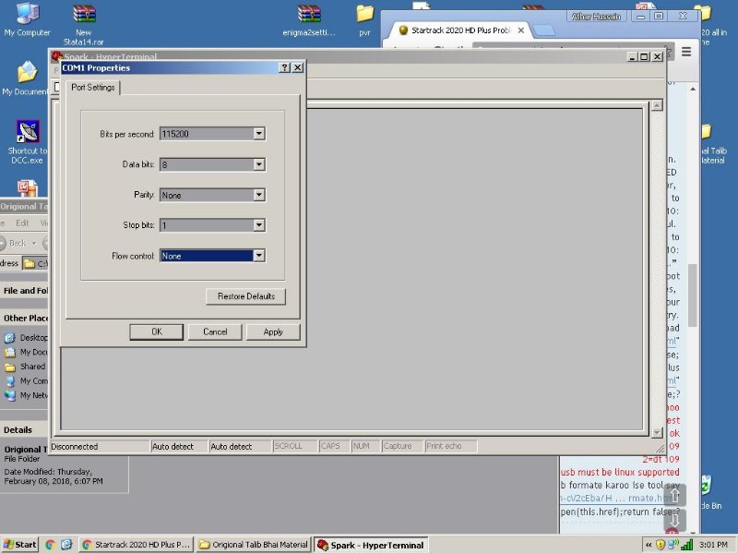Switch to the Port Settings tab

pyautogui.click(x=93, y=88)
